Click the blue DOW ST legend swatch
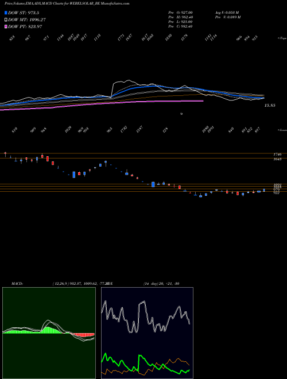 6,13
